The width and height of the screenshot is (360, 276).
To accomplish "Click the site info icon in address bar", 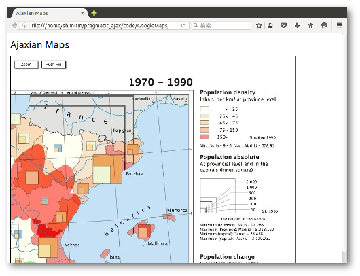I will tap(25, 26).
